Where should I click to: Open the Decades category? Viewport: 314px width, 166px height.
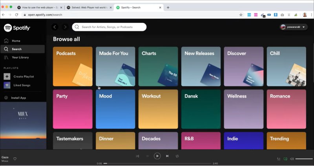(x=158, y=141)
